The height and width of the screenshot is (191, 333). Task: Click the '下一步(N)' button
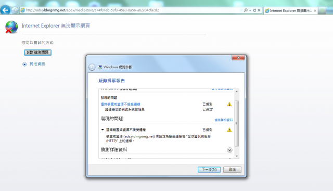point(209,170)
